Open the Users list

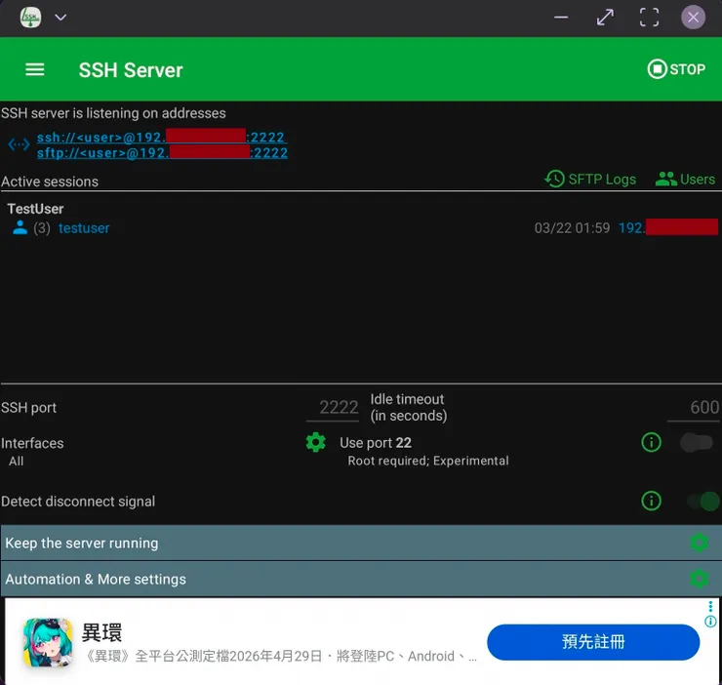[685, 179]
